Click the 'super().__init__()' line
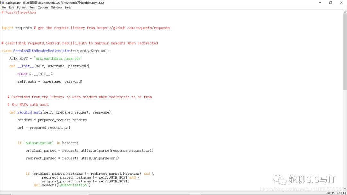 coord(36,74)
